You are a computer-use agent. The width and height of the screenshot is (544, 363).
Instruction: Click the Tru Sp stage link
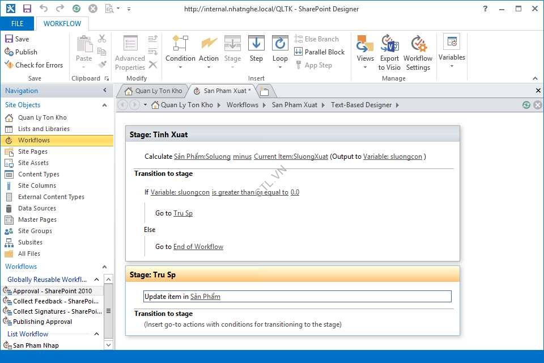pyautogui.click(x=182, y=213)
